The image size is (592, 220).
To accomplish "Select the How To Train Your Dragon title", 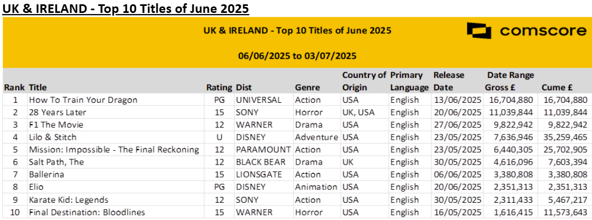I will (x=83, y=100).
